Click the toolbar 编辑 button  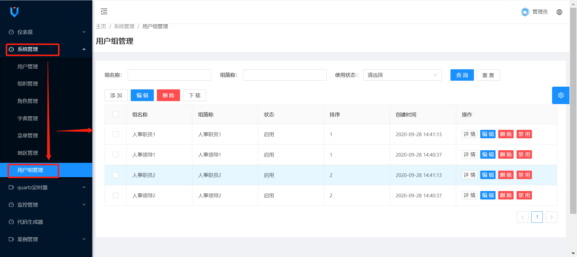(x=142, y=95)
